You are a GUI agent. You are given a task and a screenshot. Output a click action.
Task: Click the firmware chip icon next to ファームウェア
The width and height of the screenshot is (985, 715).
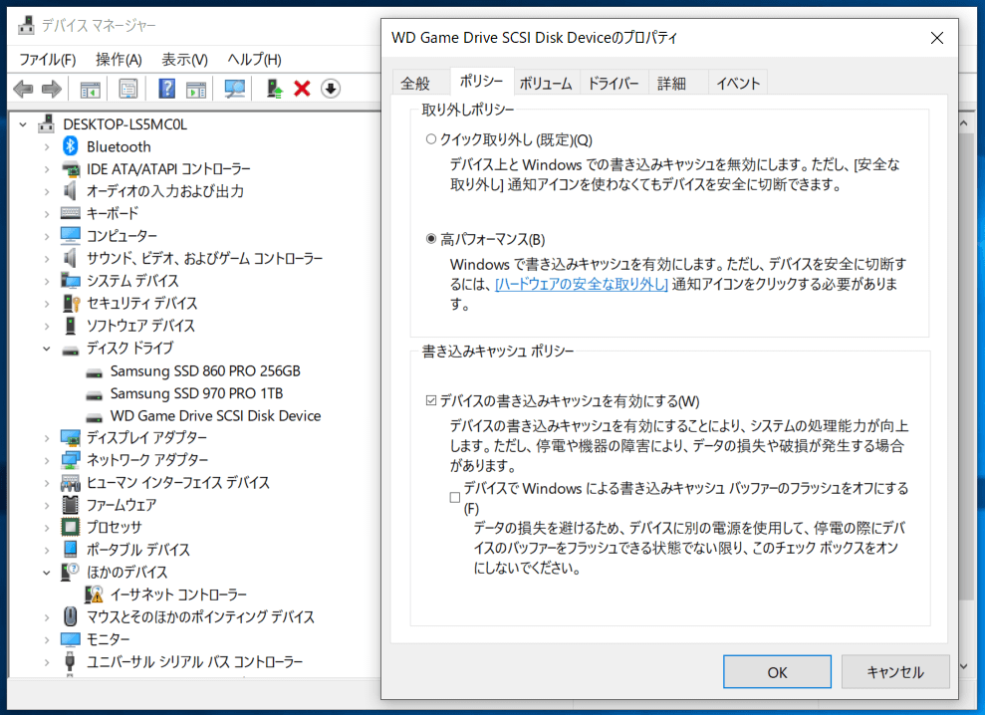click(x=71, y=505)
